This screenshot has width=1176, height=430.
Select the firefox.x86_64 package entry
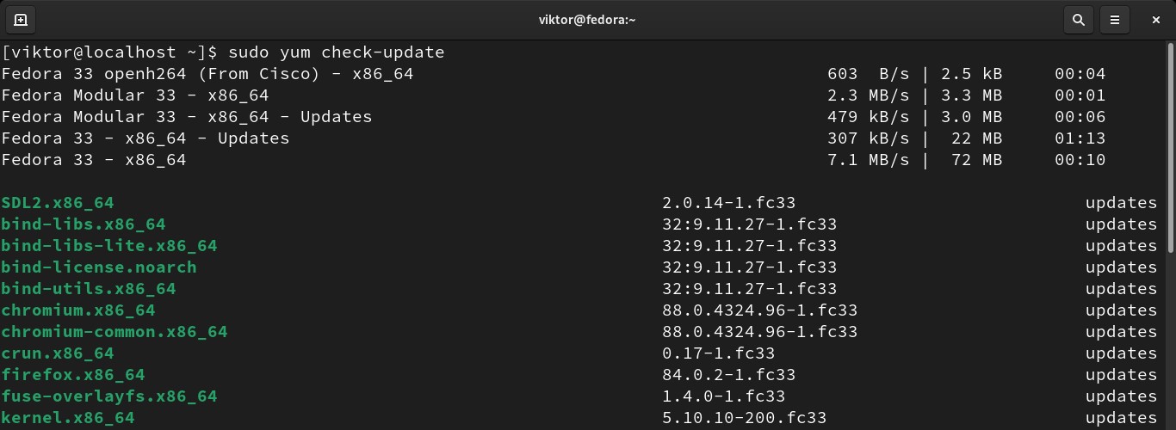coord(73,375)
